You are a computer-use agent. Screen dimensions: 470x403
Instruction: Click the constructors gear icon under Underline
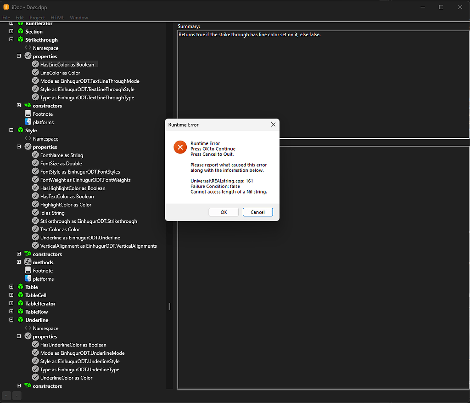pos(28,386)
